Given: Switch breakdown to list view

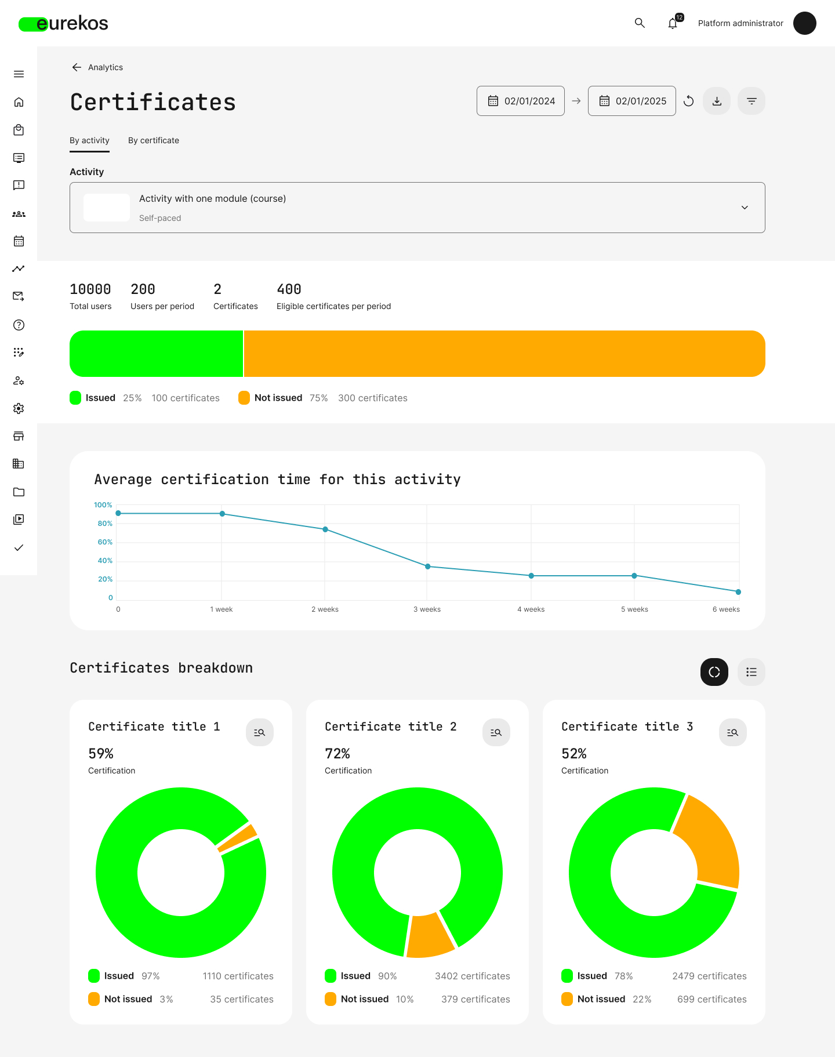Looking at the screenshot, I should (x=752, y=672).
